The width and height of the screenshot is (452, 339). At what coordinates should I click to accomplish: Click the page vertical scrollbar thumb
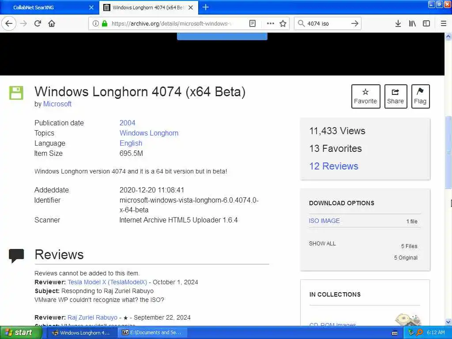point(448,152)
